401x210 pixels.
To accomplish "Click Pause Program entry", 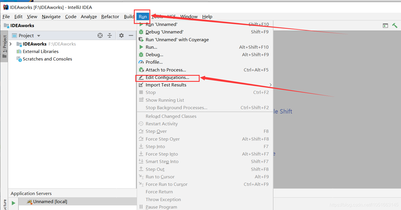I will coord(205,207).
